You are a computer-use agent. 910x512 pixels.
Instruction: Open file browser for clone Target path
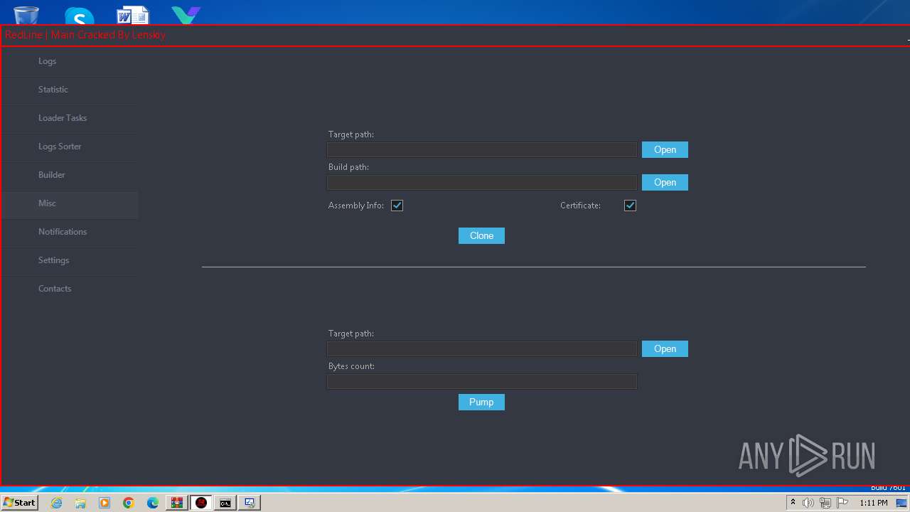point(665,149)
